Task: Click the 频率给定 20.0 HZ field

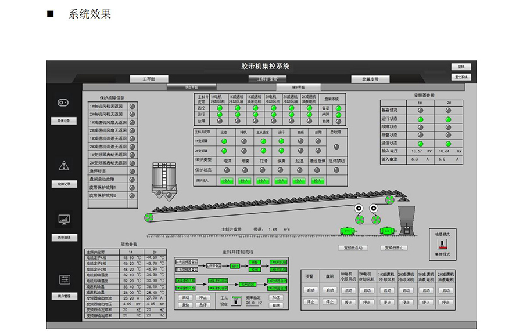Action: pos(254,303)
